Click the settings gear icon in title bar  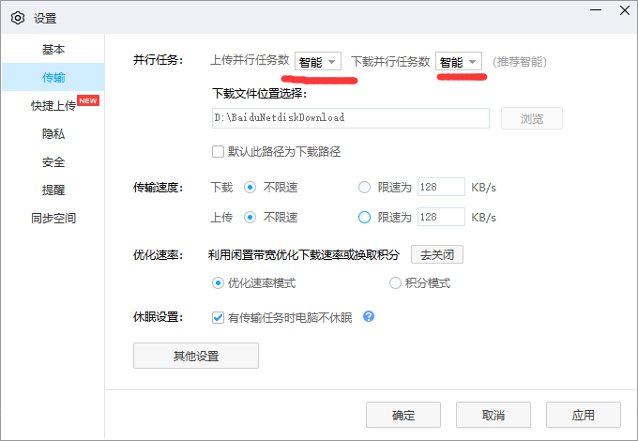[x=18, y=18]
